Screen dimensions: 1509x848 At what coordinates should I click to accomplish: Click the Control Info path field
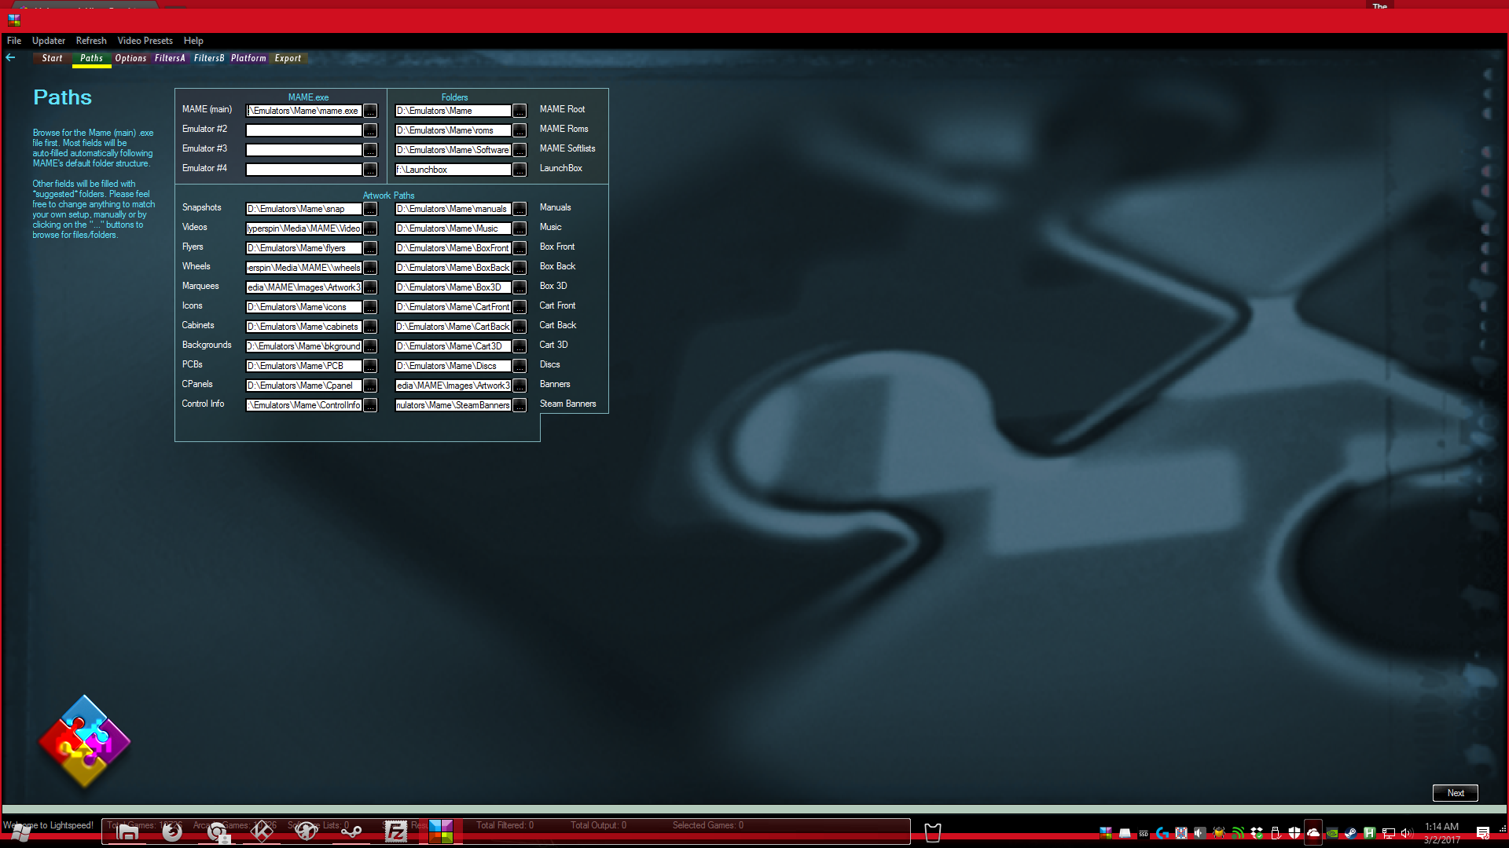pos(304,405)
